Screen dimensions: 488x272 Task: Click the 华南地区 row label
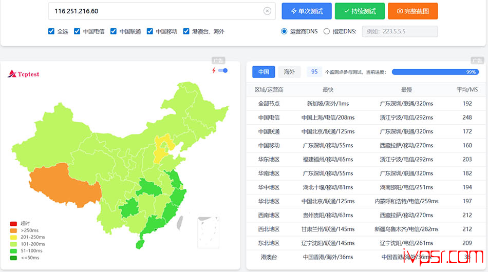click(269, 173)
